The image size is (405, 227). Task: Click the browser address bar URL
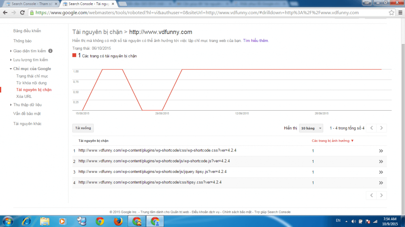click(x=197, y=13)
